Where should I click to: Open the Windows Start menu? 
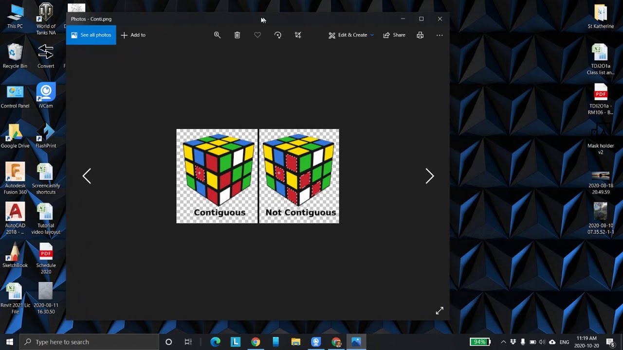coord(9,342)
